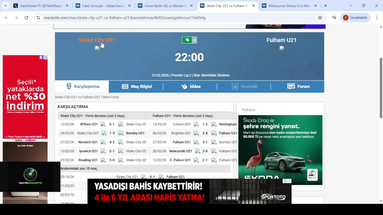Click the Stoke City U21 team logo
Screen dimensions: 383x215
tap(97, 48)
